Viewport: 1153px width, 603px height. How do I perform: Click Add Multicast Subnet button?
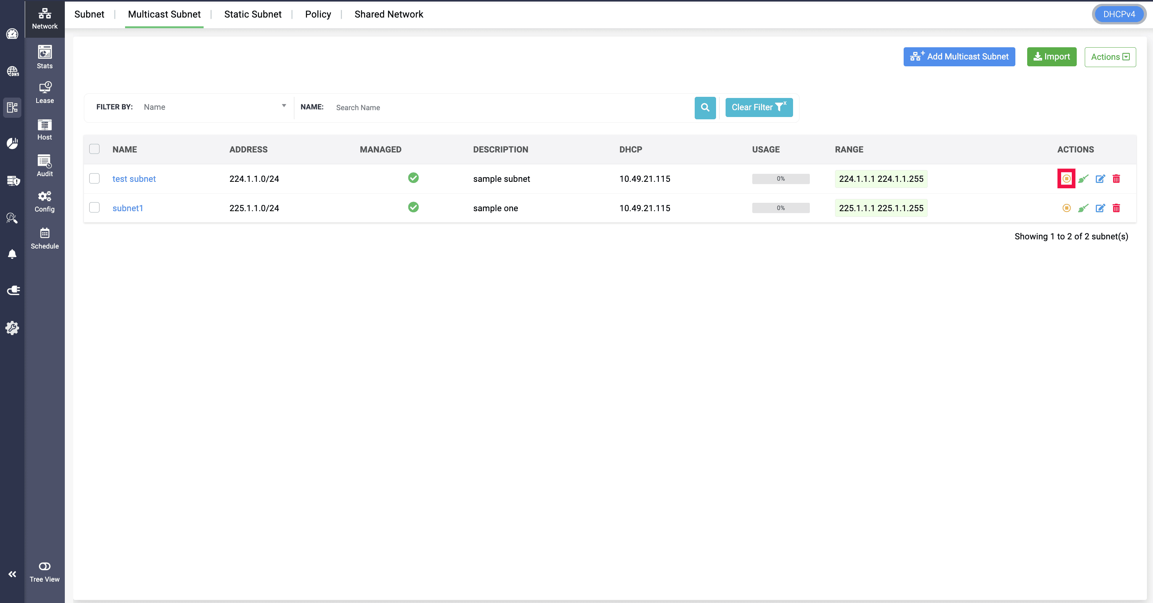coord(959,57)
